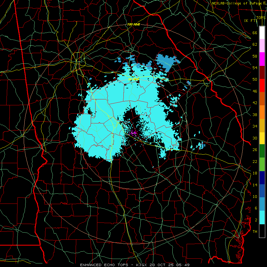267x267 pixels.
Task: Click the 100 NMI range ring label
Action: point(133,24)
